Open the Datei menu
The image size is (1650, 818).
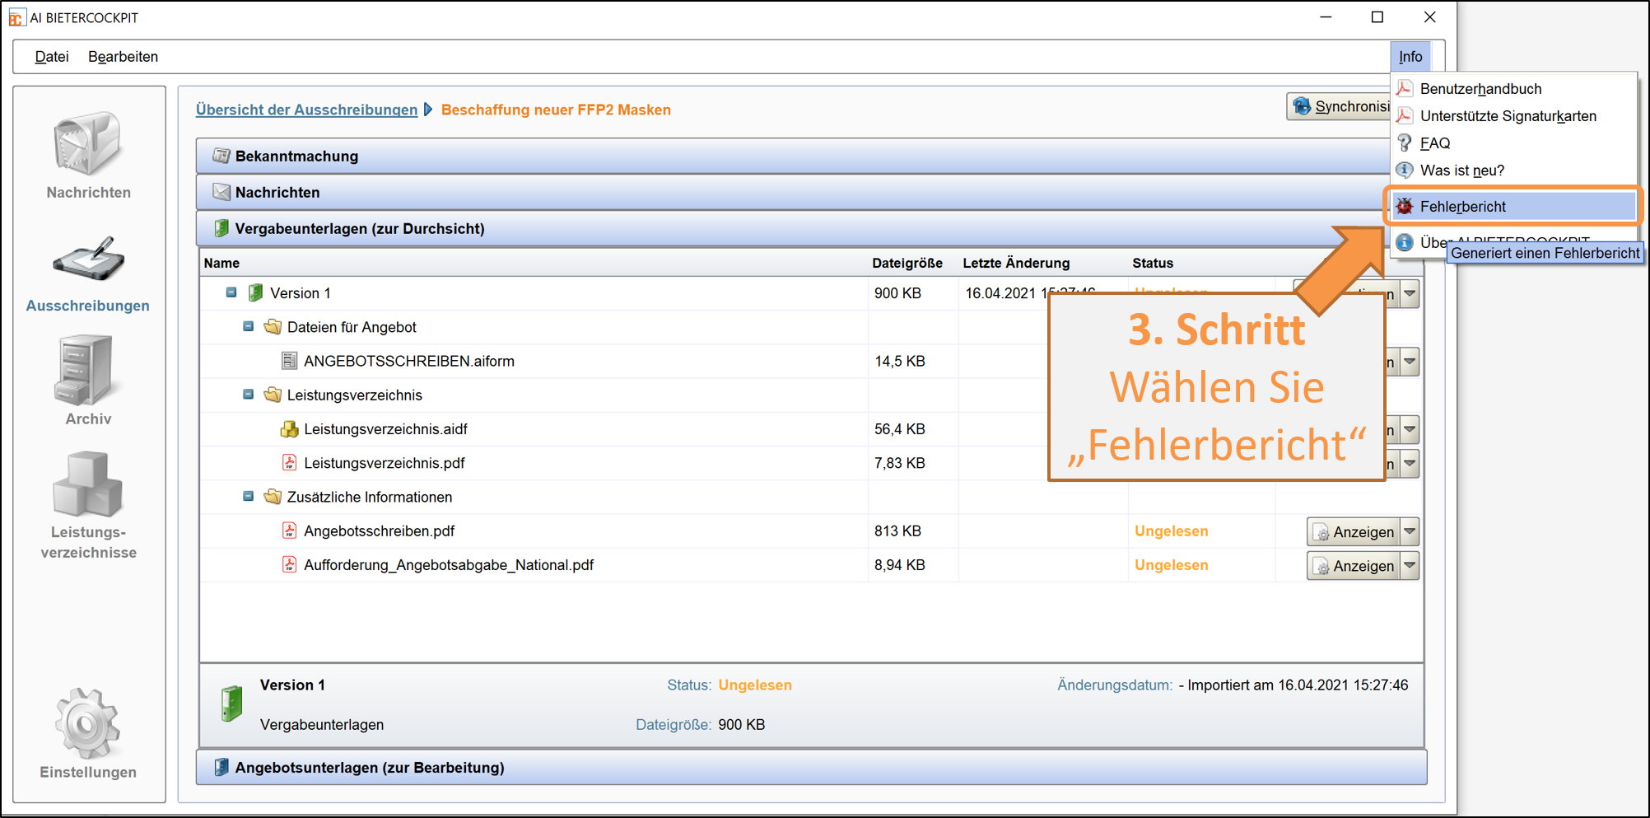tap(51, 57)
